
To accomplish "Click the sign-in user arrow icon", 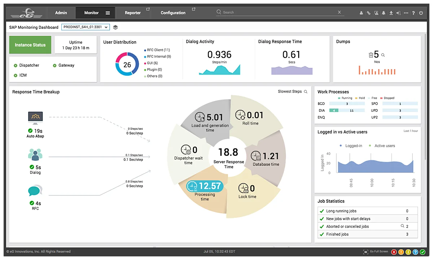I will (x=399, y=13).
